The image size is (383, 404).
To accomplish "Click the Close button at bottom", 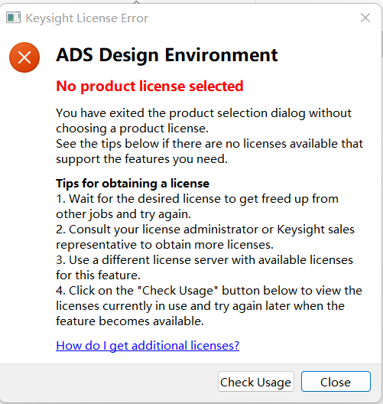I will click(x=336, y=382).
